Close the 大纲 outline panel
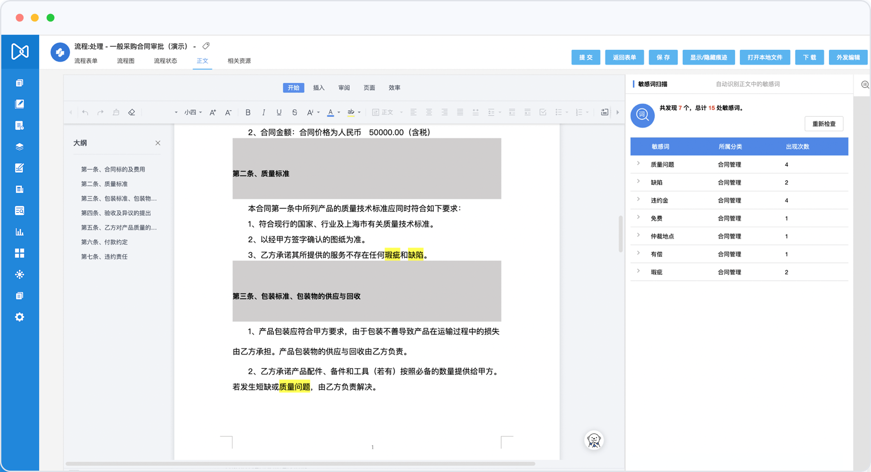This screenshot has height=472, width=871. [x=158, y=143]
